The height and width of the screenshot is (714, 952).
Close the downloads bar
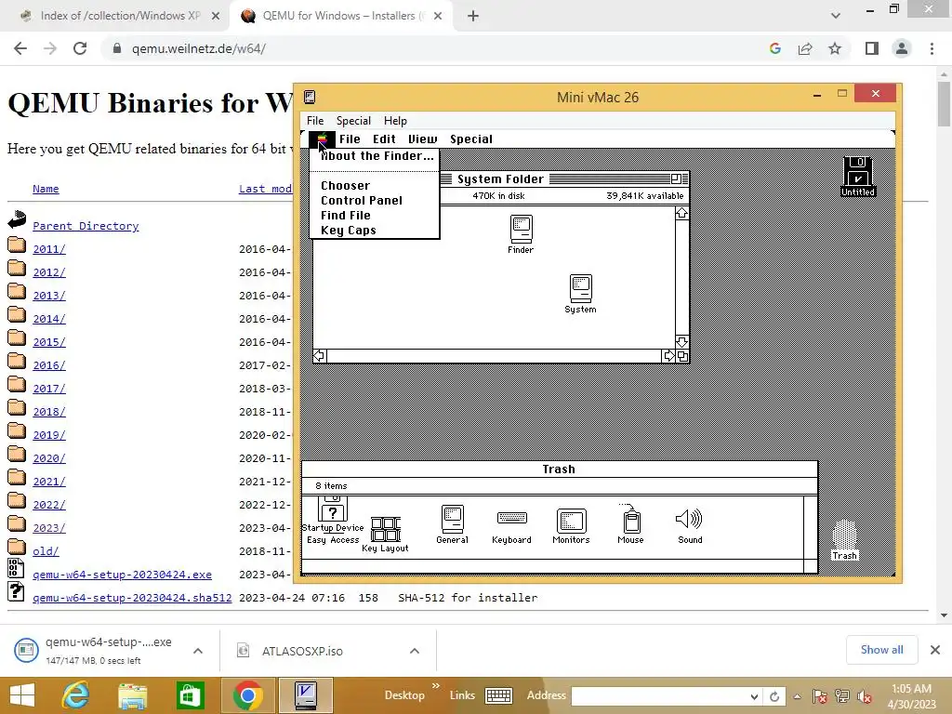click(x=935, y=650)
